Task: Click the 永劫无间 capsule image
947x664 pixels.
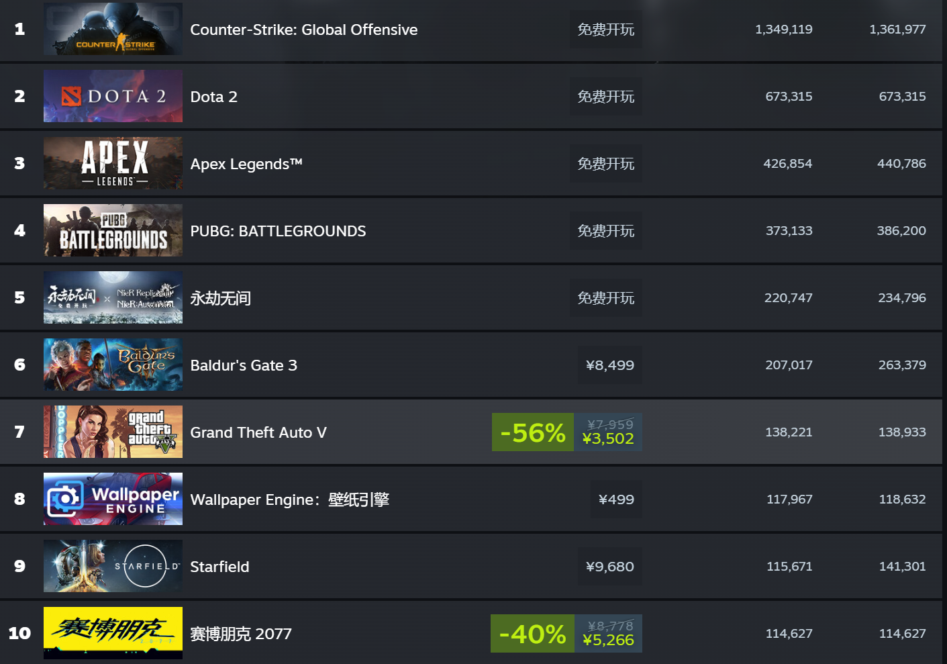Action: [x=113, y=297]
